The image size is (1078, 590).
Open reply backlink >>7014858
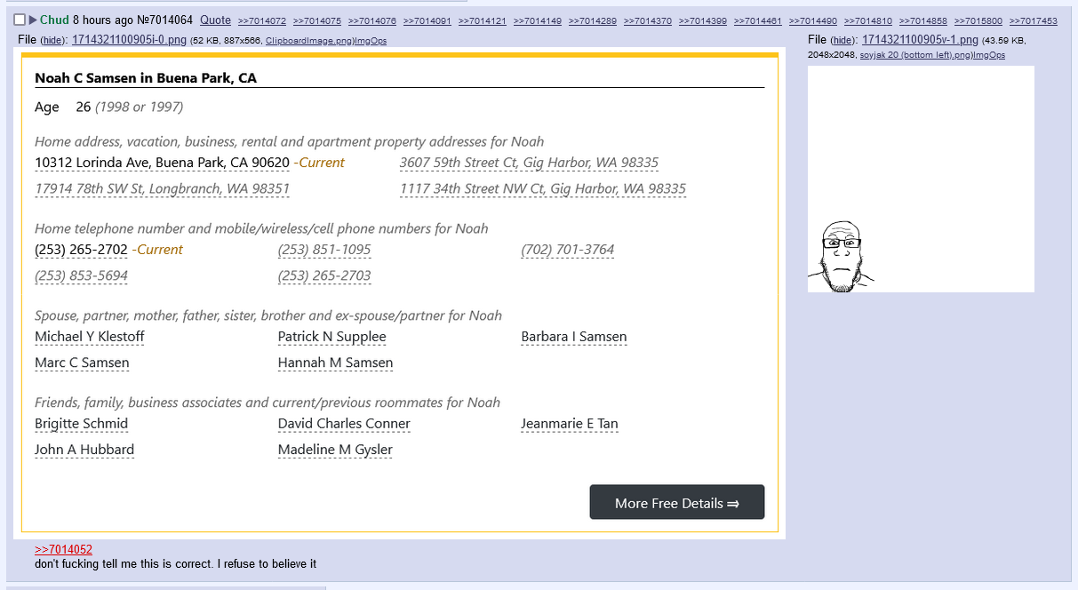click(x=923, y=20)
